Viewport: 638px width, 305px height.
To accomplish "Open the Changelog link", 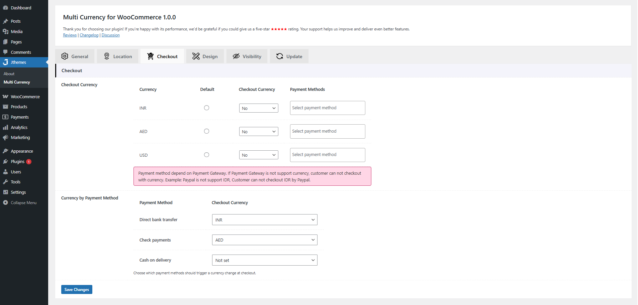I will (89, 35).
